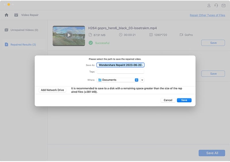Click the 00:00:21 duration value

[130, 35]
